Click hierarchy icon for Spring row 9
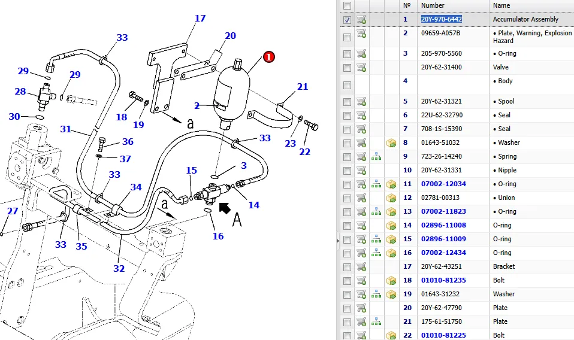The height and width of the screenshot is (340, 574). point(376,157)
